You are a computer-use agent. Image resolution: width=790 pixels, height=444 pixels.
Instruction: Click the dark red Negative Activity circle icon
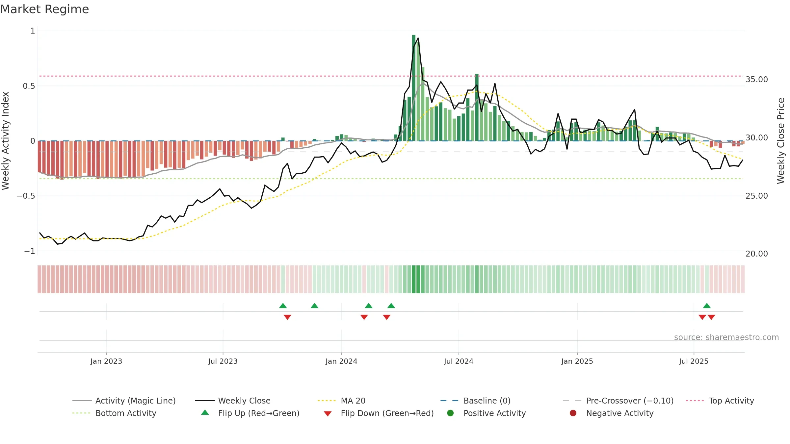[573, 413]
